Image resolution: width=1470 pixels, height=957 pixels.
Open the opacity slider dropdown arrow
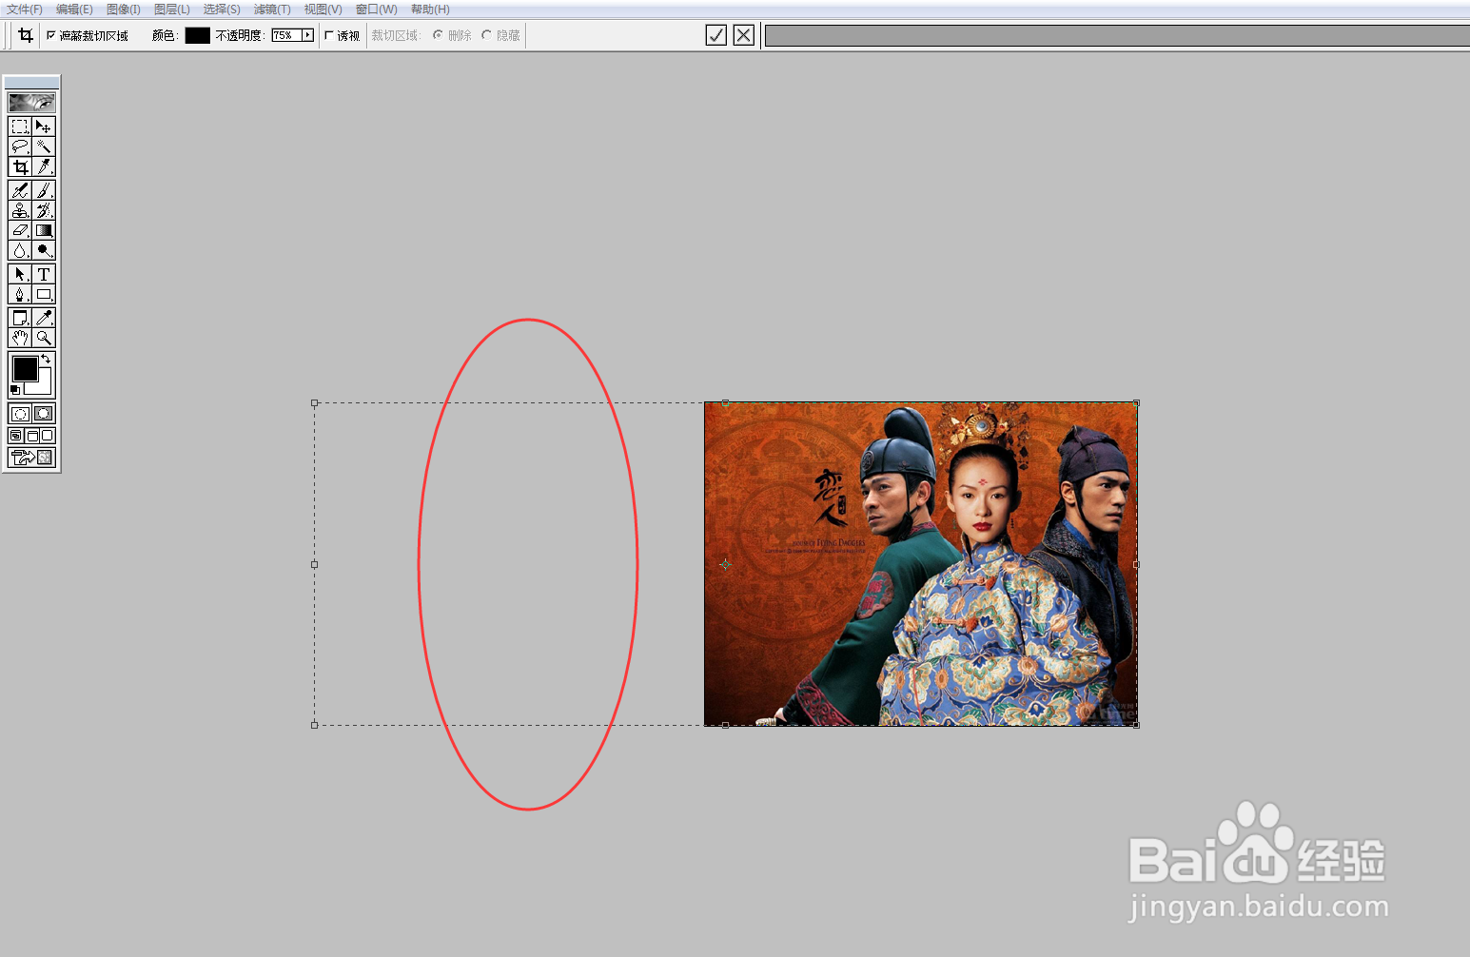(x=307, y=35)
